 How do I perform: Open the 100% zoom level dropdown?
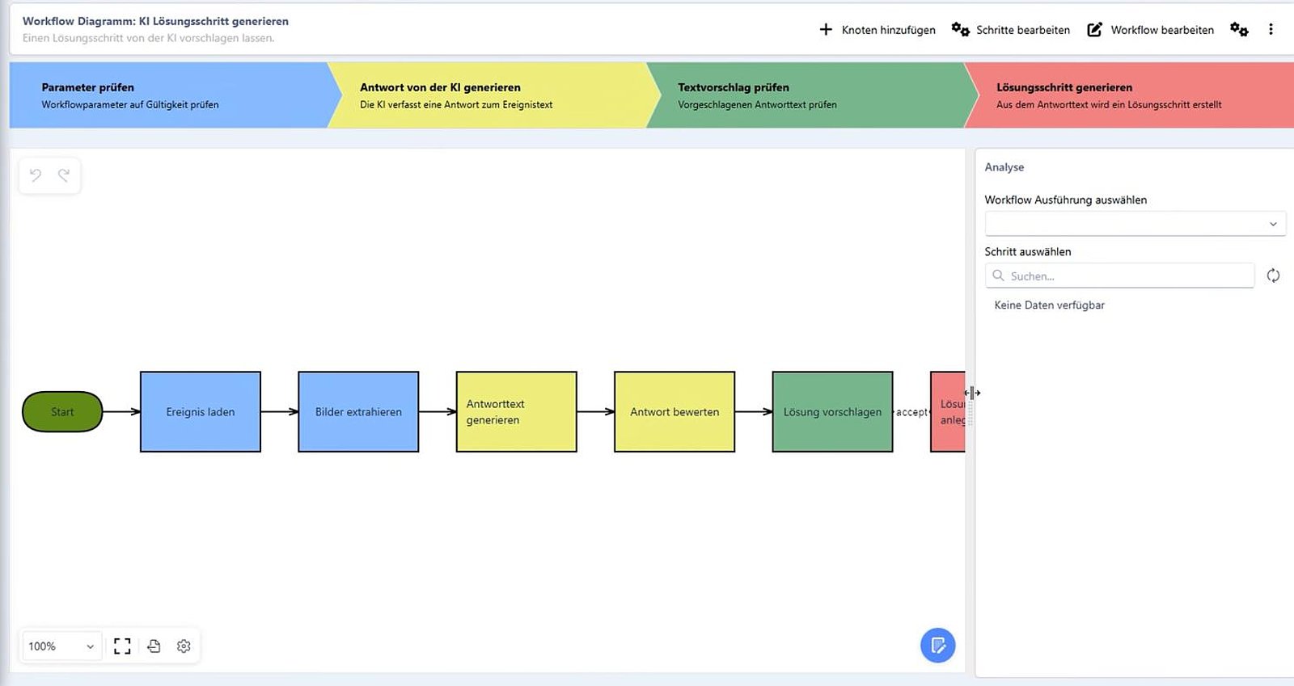[x=61, y=646]
